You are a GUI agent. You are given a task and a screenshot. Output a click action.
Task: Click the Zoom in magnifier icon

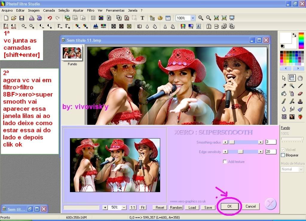pos(201,18)
